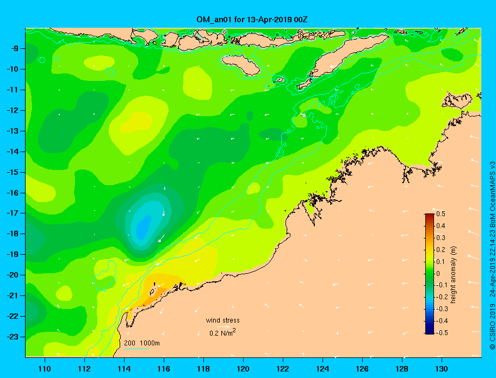The image size is (496, 378).
Task: Click latitude label -9
Action: (14, 49)
